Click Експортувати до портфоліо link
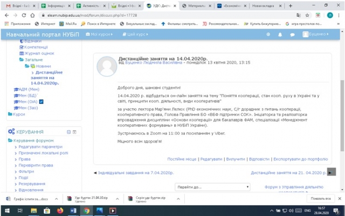The width and height of the screenshot is (345, 216). (301, 159)
